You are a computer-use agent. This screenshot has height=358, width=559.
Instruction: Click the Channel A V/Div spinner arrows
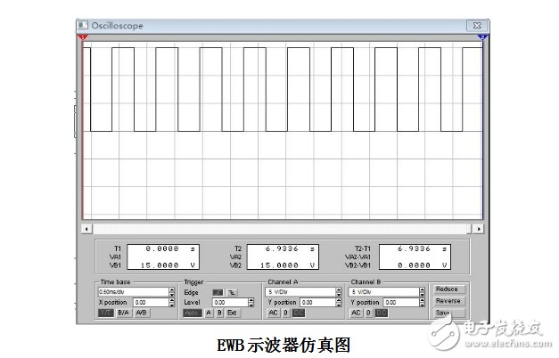click(x=339, y=292)
